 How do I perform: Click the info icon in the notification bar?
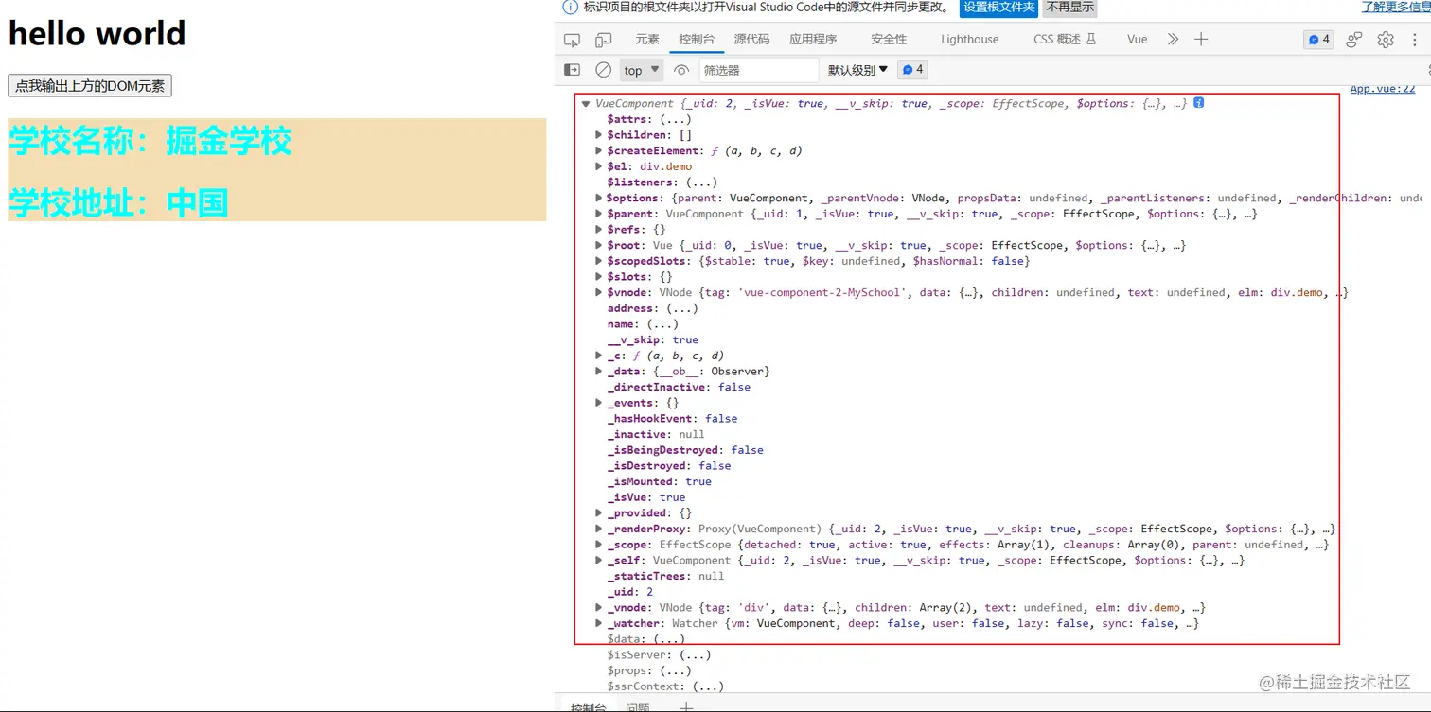570,8
